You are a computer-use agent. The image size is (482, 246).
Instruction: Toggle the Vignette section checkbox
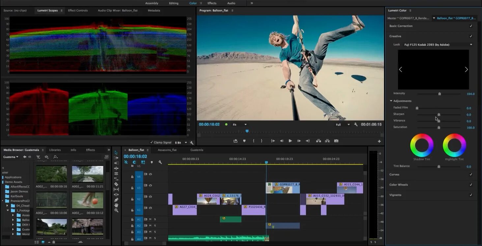tap(471, 195)
